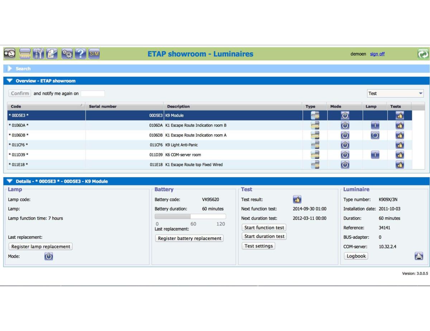Click the sign off link

377,54
